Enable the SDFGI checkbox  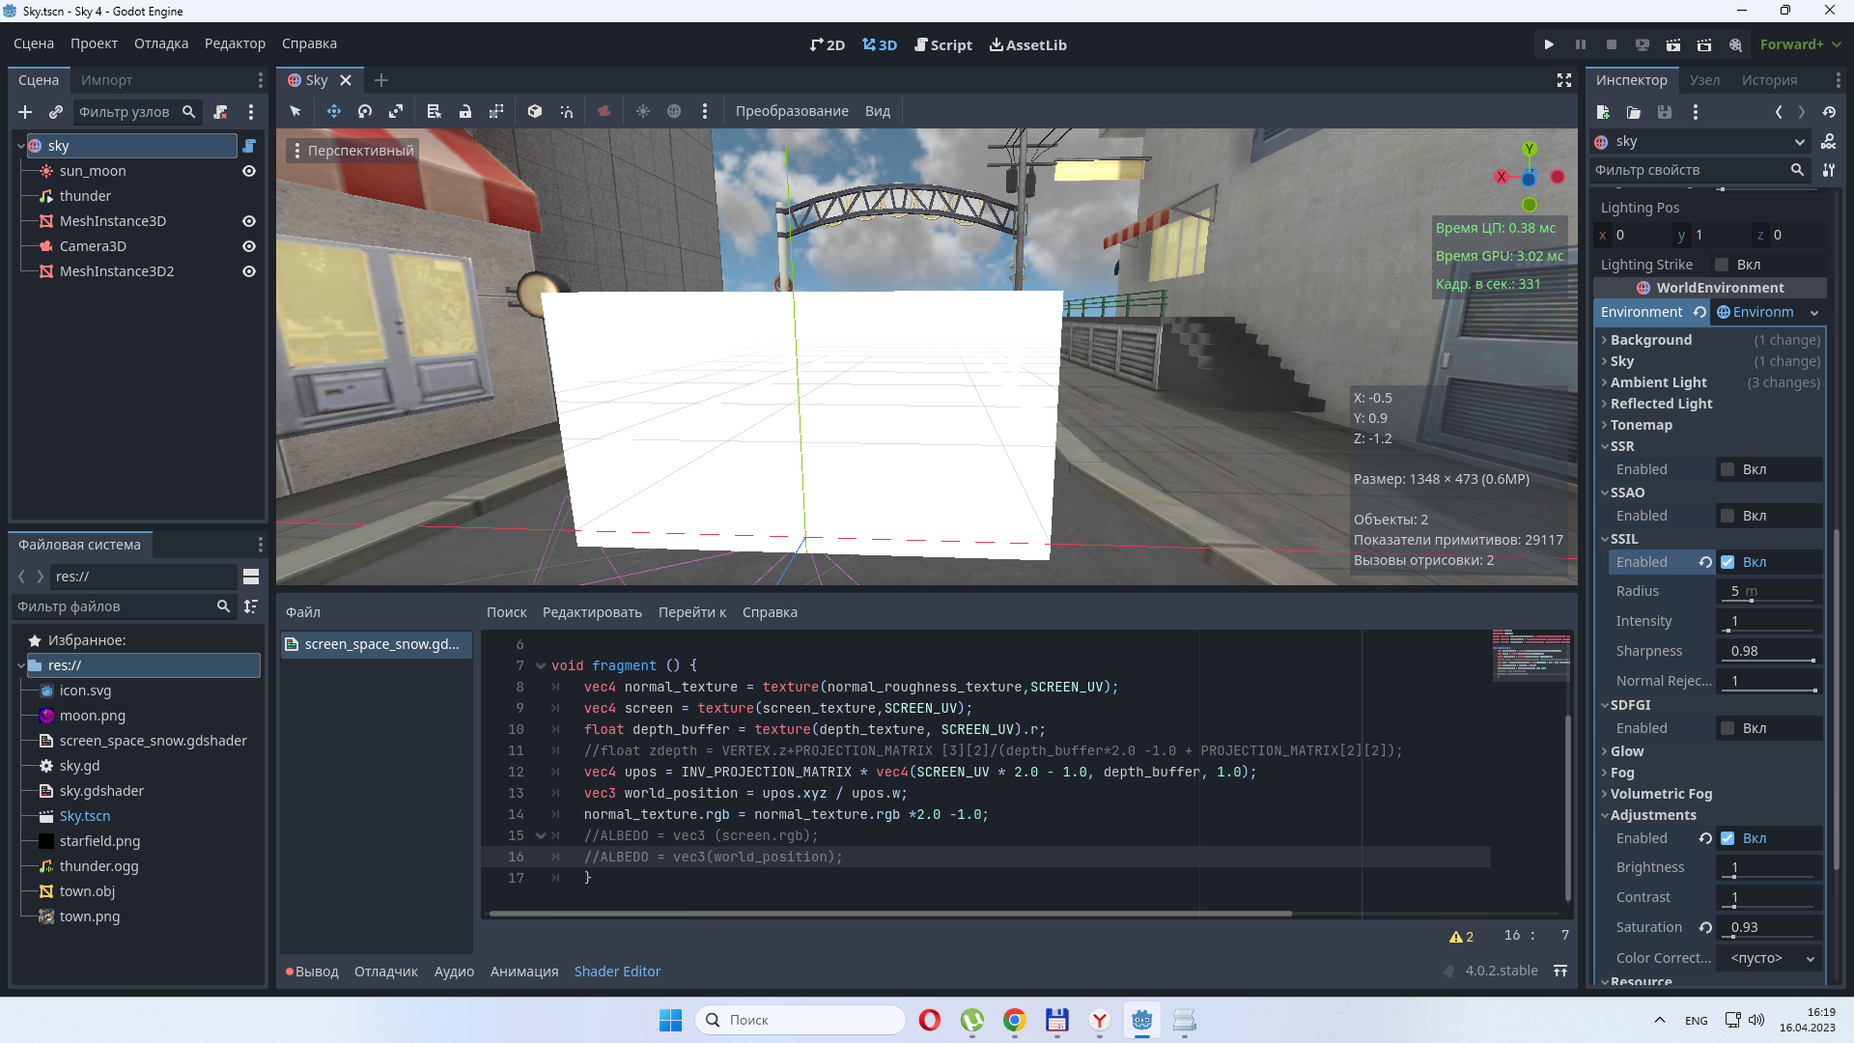(1728, 728)
